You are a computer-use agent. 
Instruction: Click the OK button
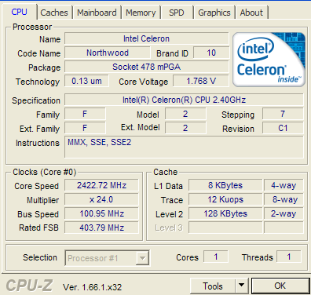280,286
